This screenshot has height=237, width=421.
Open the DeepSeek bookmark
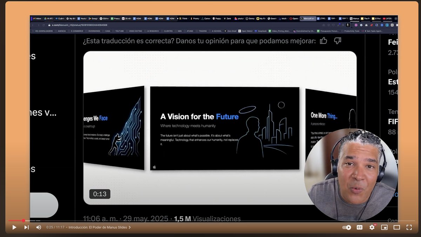coord(261,31)
